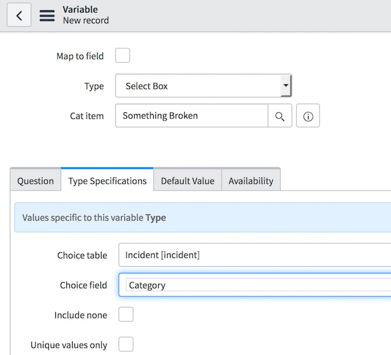Open the Type dropdown showing Select Box

point(204,86)
